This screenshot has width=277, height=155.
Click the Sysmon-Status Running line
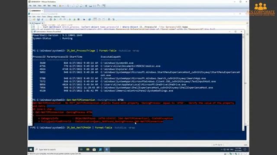click(52, 38)
